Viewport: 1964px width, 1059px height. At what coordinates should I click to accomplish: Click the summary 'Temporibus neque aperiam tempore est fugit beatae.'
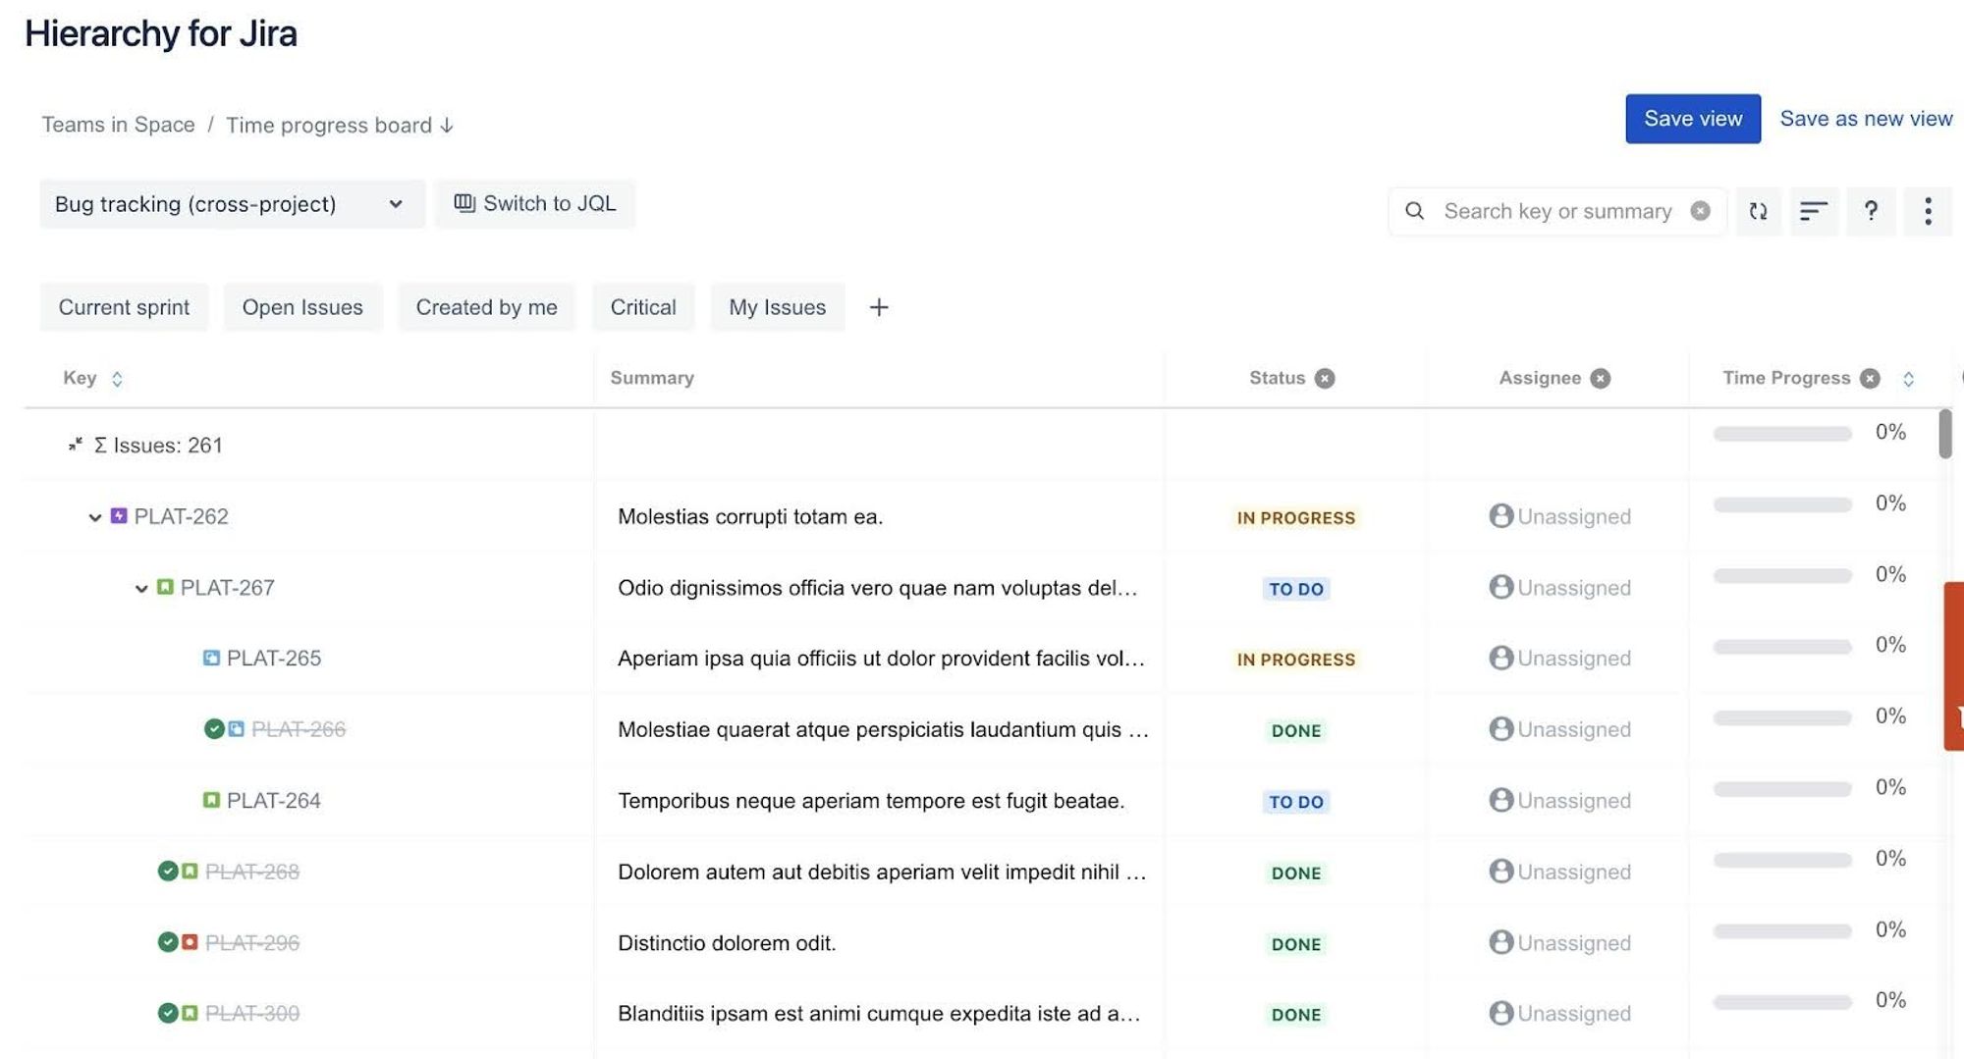click(871, 800)
